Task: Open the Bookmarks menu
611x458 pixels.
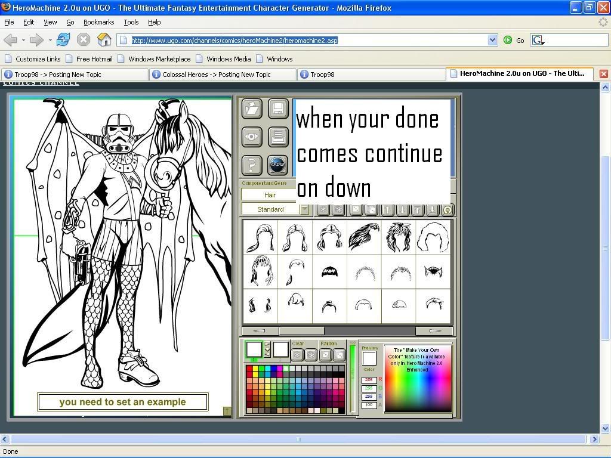Action: click(98, 22)
